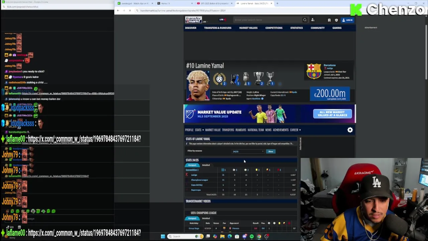Open the DISCOVER menu
This screenshot has width=428, height=241.
191,28
